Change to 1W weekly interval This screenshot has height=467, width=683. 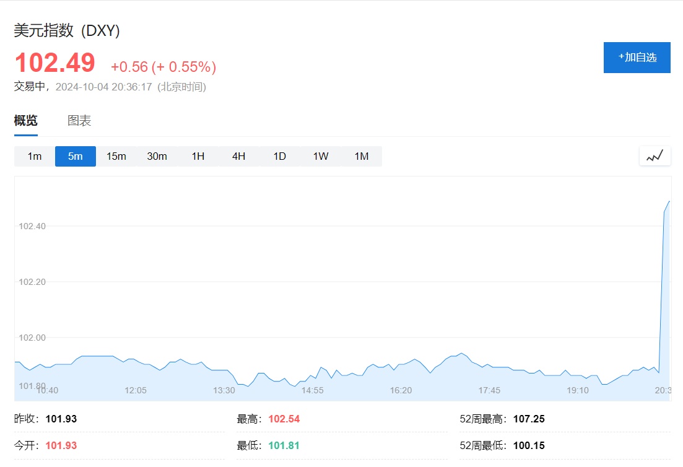click(x=321, y=156)
